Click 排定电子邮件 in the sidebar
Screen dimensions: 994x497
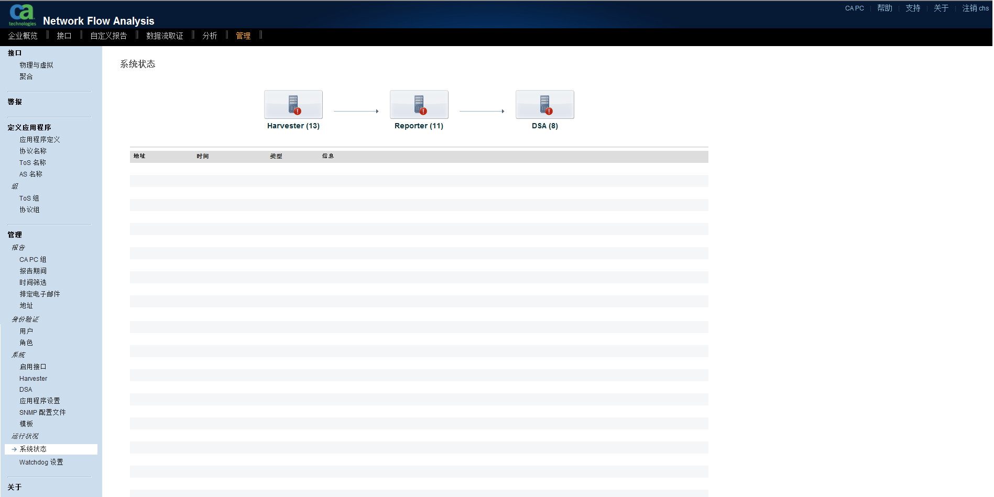[x=40, y=294]
